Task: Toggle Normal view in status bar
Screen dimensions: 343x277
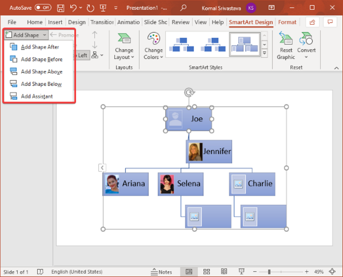Action: pos(189,272)
